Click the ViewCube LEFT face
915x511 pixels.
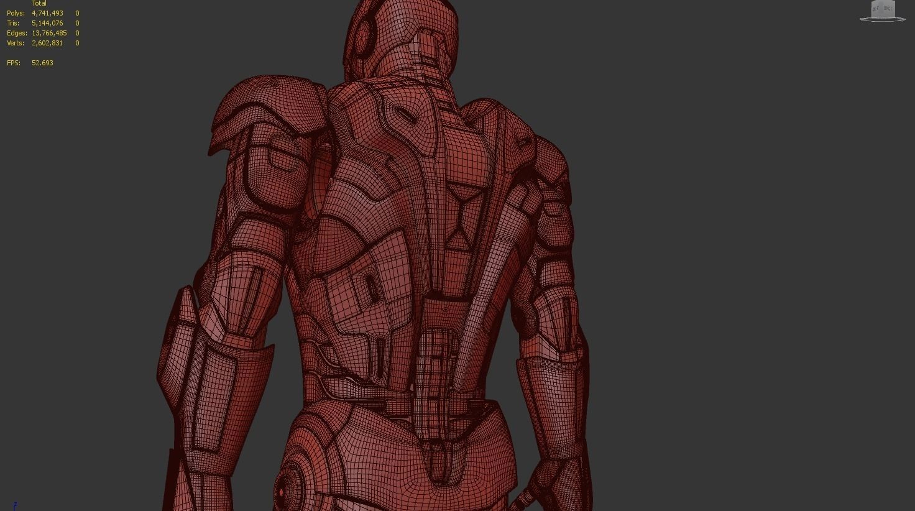click(875, 9)
